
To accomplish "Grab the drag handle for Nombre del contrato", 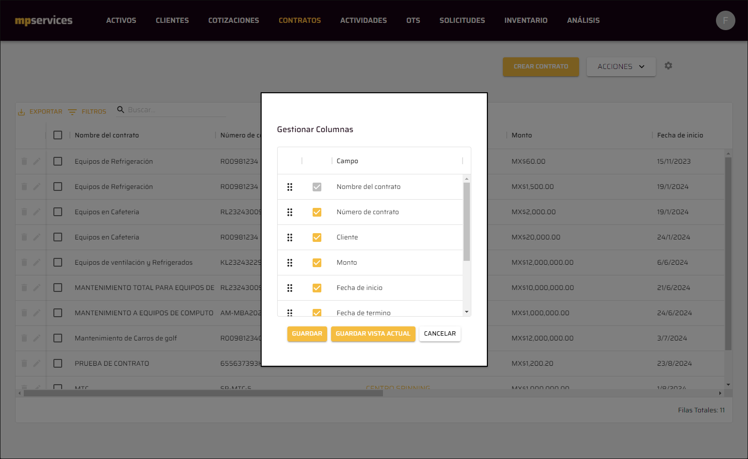I will [x=290, y=187].
